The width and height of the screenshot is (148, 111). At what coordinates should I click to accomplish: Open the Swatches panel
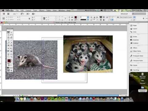[134, 40]
